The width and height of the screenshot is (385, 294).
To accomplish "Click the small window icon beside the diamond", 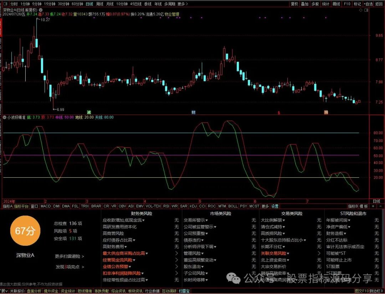I will [366, 10].
